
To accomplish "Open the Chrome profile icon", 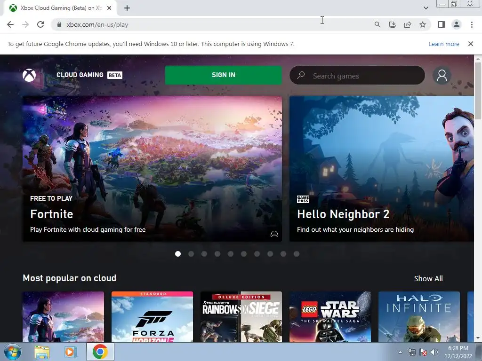I will coord(457,24).
